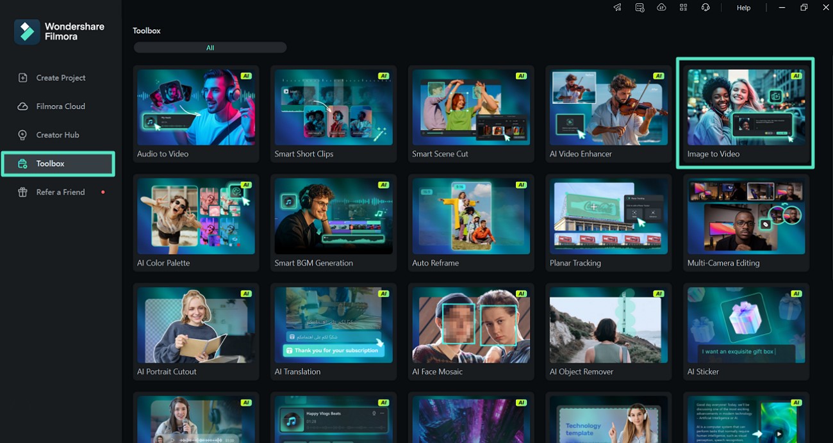
Task: Click the Filmora Cloud icon in sidebar
Action: [23, 106]
